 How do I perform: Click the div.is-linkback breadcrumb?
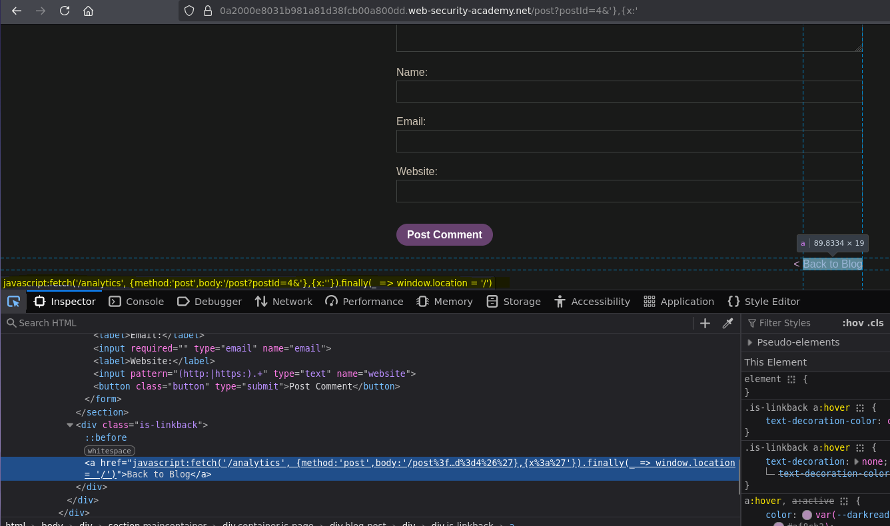(462, 525)
